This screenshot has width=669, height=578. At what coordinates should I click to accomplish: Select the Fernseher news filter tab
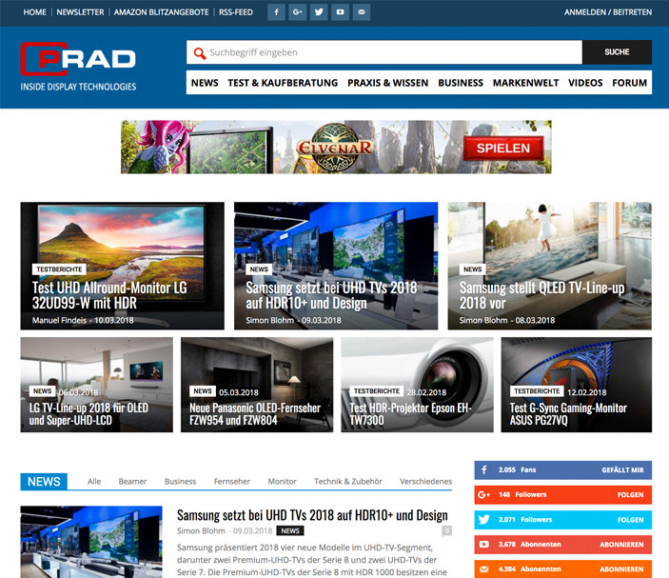click(x=232, y=482)
